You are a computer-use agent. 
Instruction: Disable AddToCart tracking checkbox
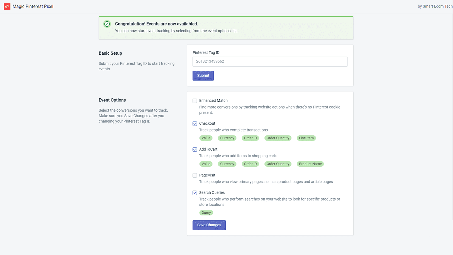[195, 150]
